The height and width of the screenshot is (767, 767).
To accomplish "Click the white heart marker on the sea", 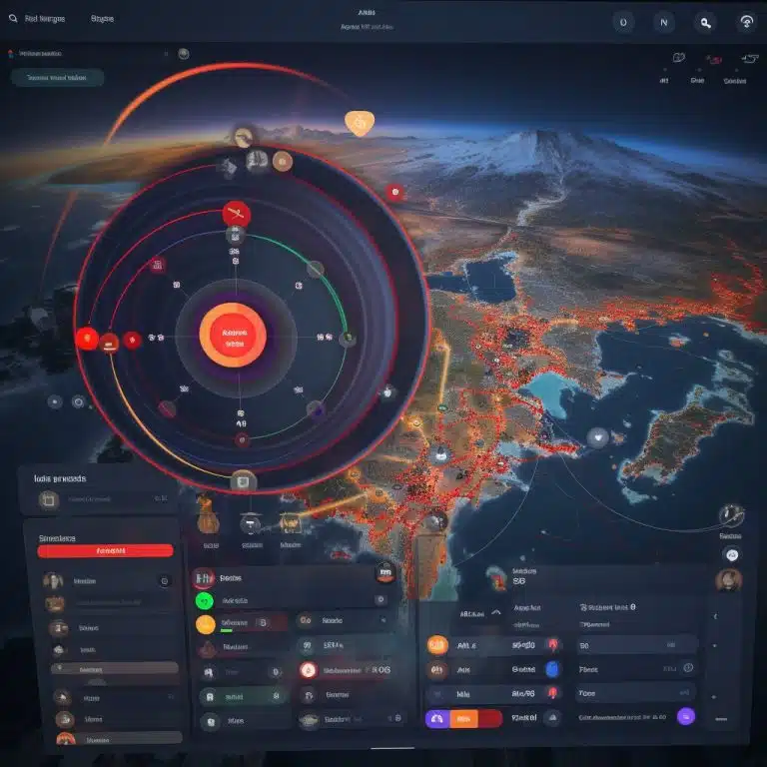I will click(597, 437).
